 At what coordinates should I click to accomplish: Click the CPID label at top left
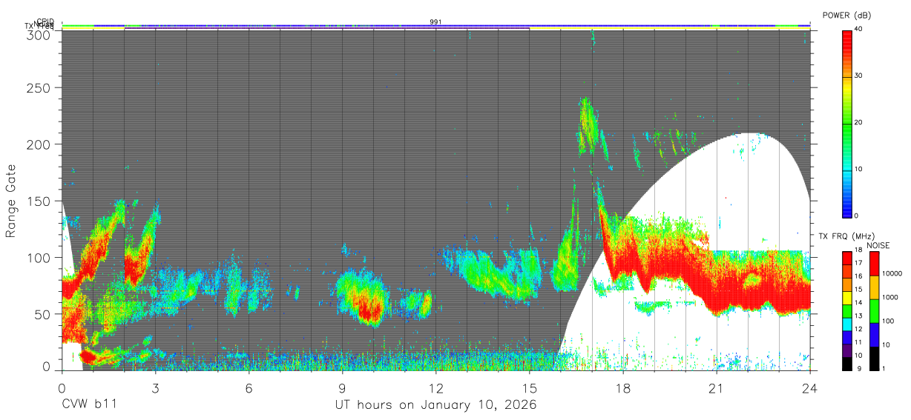pos(46,21)
